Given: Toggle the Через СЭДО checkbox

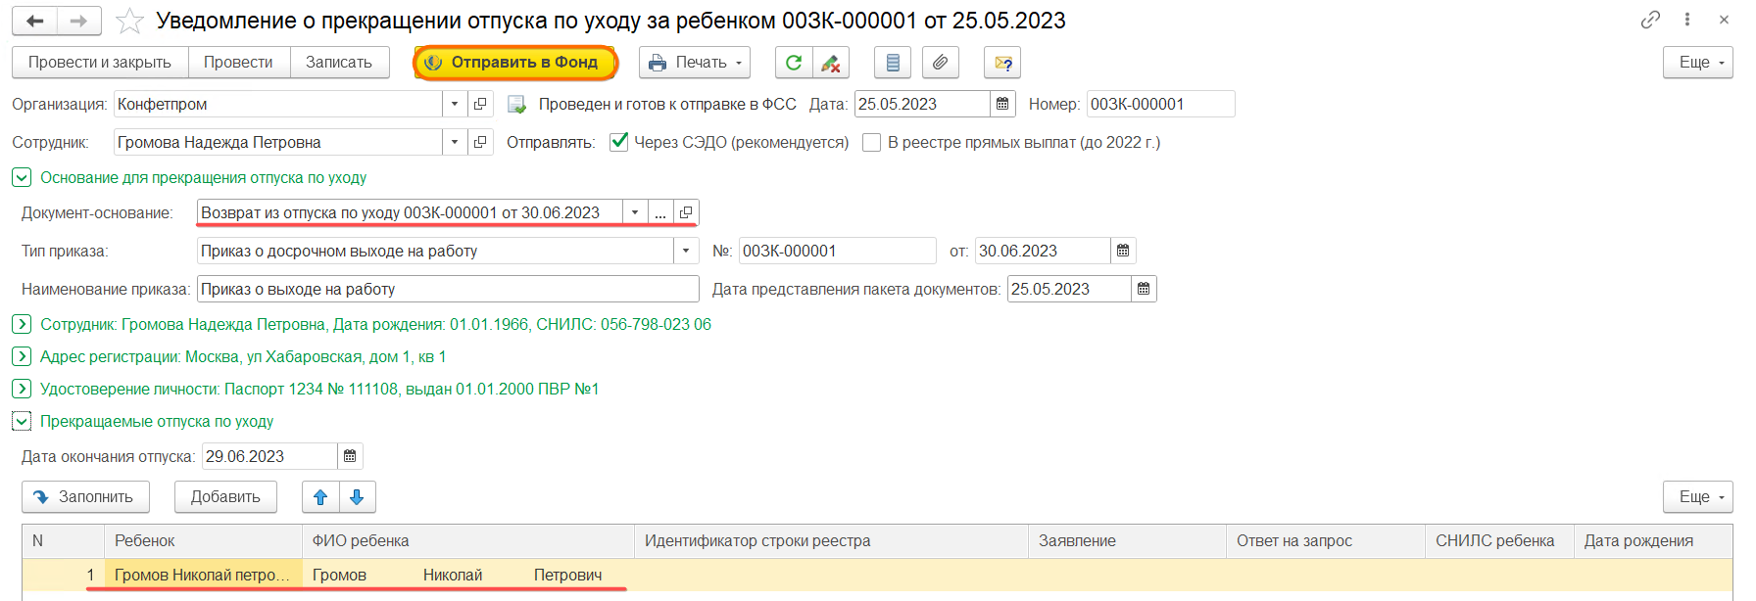Looking at the screenshot, I should [619, 142].
